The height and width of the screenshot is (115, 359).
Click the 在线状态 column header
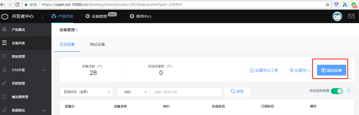click(218, 106)
